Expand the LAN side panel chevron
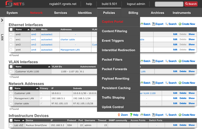Screen dimensions: 202x129 (2, 20)
